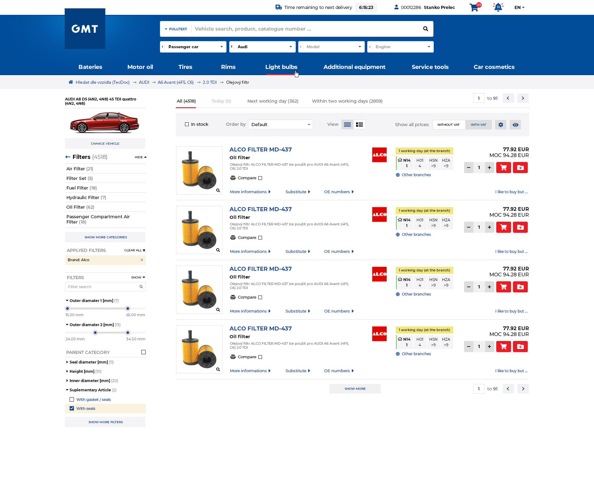This screenshot has height=485, width=594.
Task: Uncheck the With seals filter
Action: point(72,408)
